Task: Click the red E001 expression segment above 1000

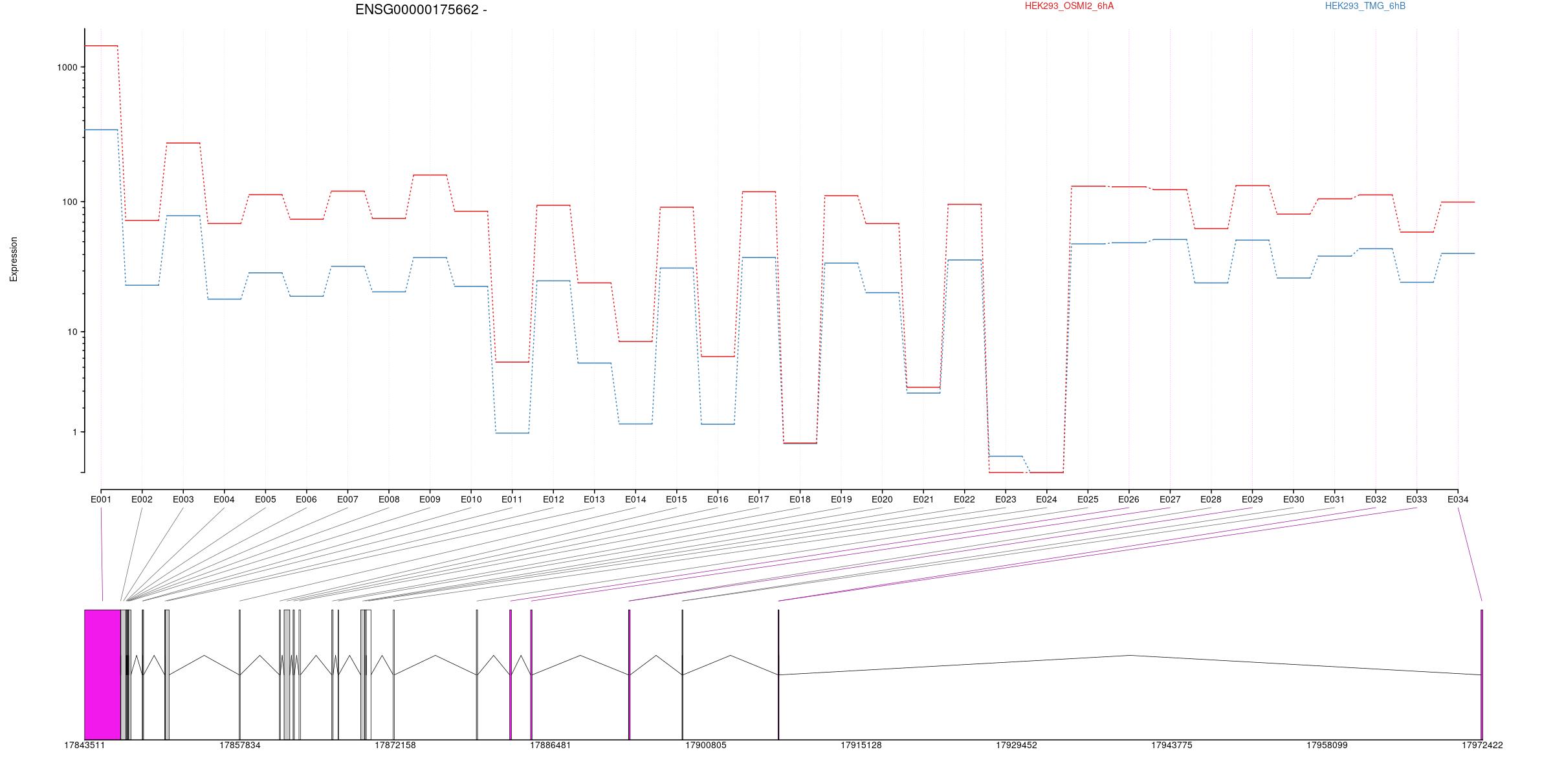Action: point(101,46)
